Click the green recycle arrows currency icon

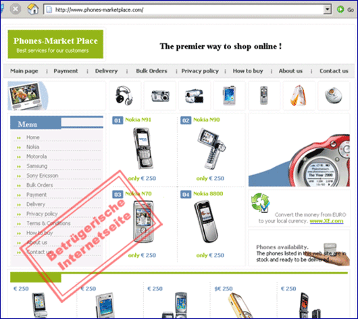[x=260, y=203]
